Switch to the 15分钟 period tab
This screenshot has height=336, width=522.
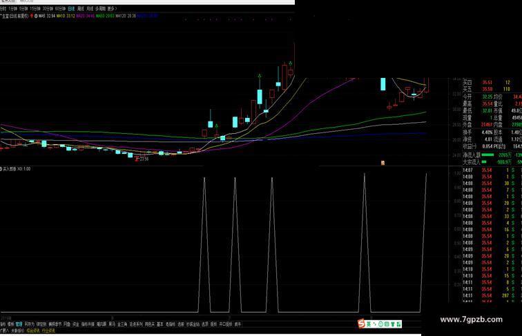pos(35,9)
